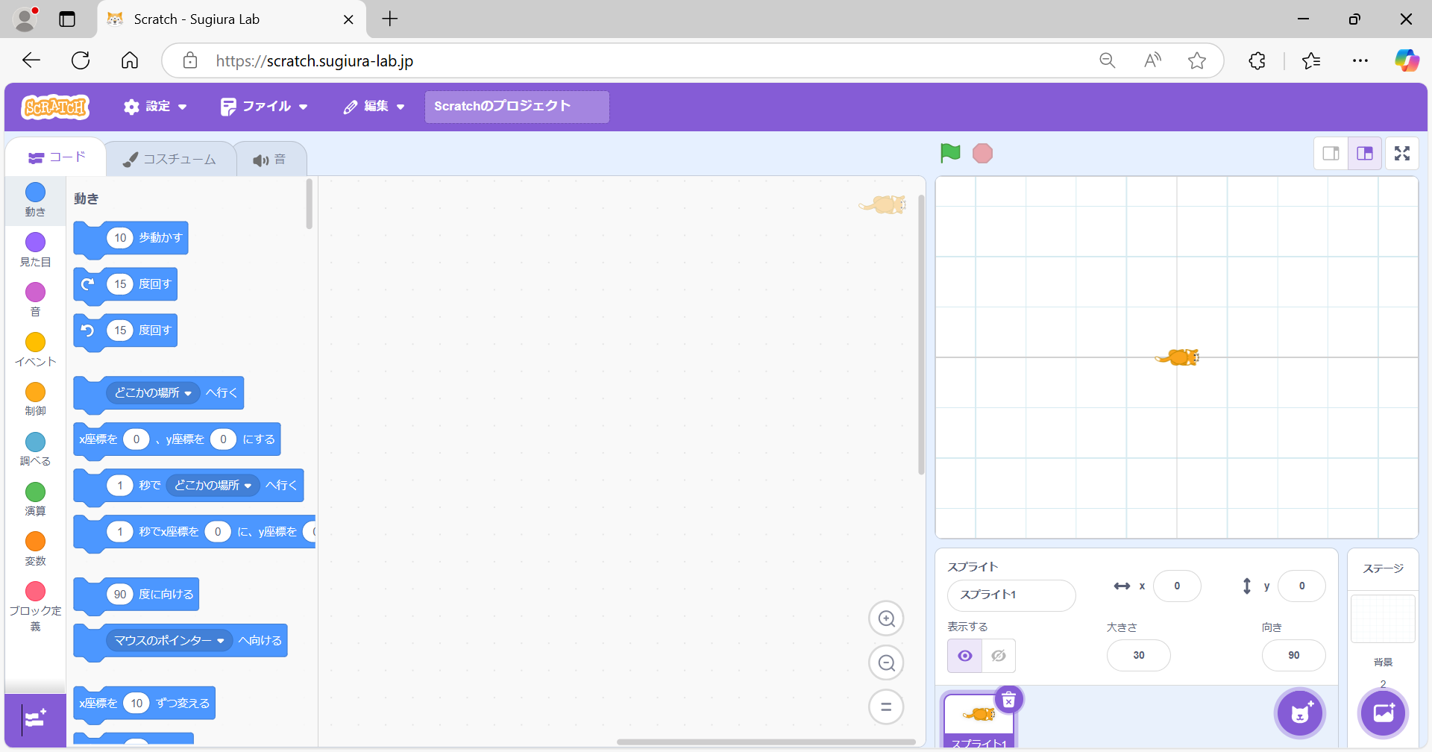The height and width of the screenshot is (752, 1432).
Task: Open the 編集 dropdown menu
Action: coord(374,107)
